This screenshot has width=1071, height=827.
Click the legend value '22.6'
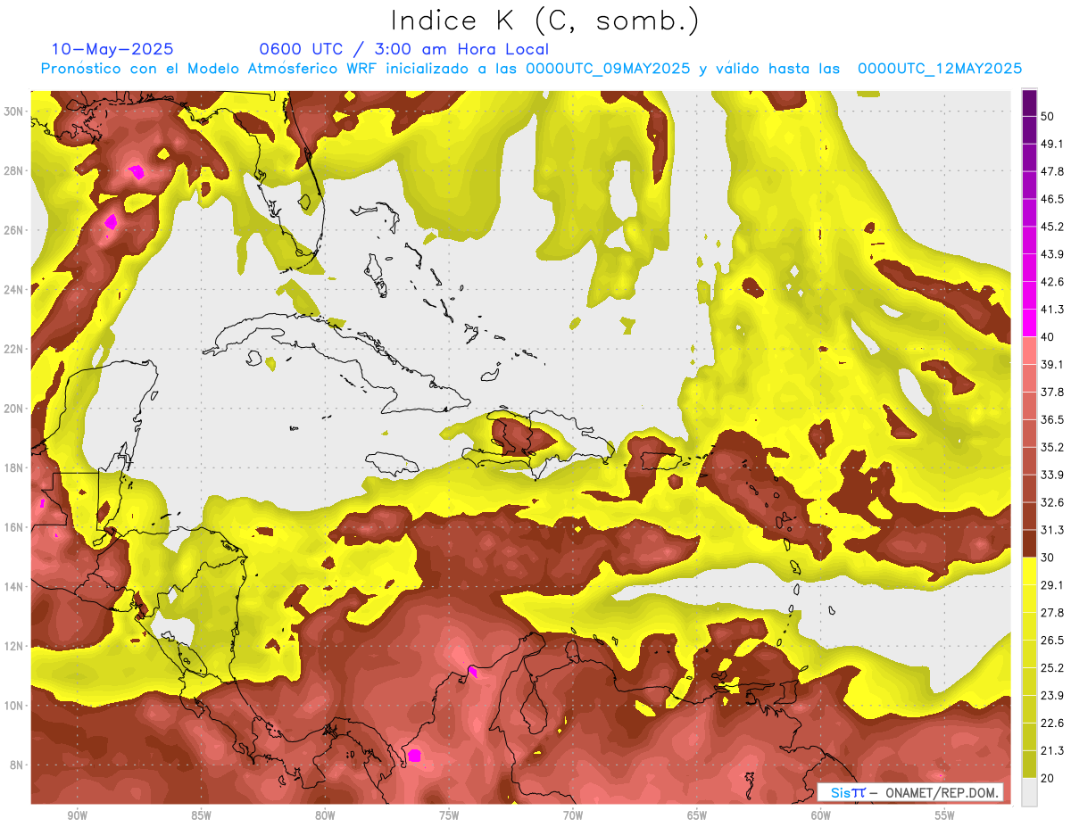[1052, 723]
